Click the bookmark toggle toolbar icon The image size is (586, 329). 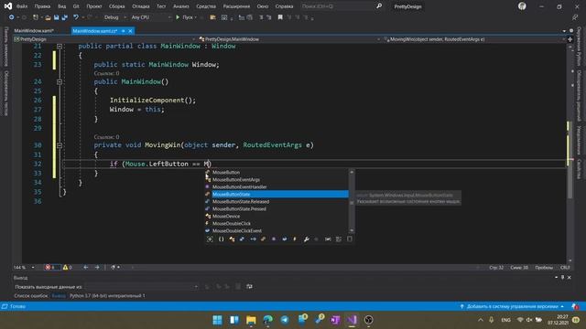click(280, 17)
